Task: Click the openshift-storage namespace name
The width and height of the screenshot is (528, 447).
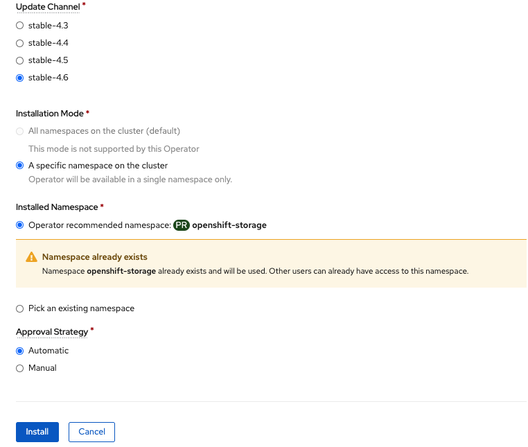Action: tap(229, 225)
